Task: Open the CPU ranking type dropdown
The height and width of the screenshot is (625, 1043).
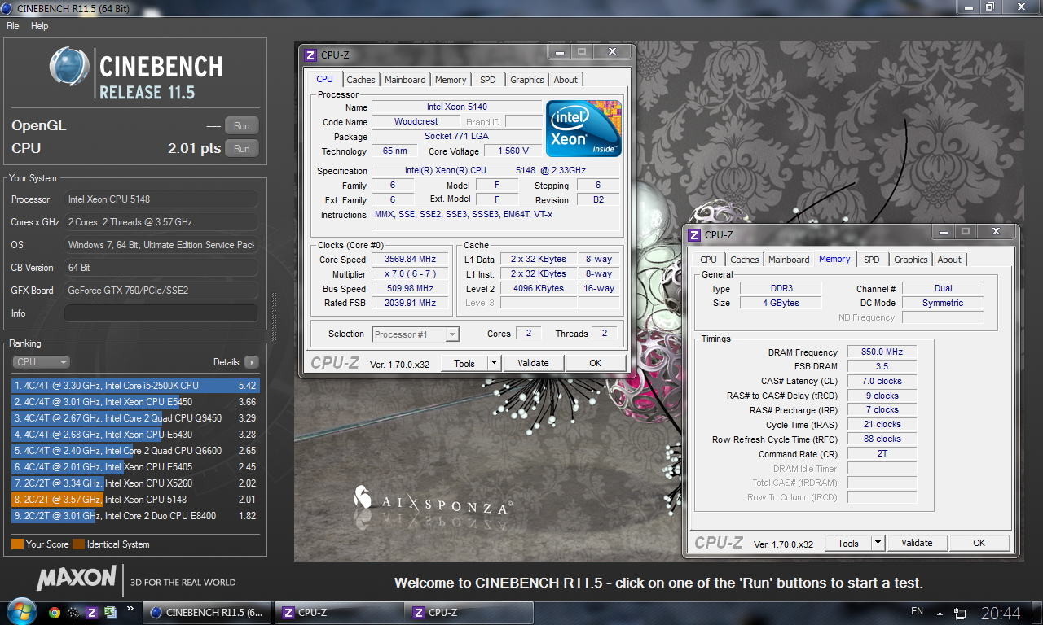Action: (41, 362)
